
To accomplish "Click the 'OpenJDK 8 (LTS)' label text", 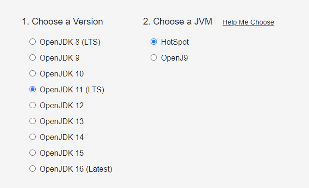I will (70, 42).
